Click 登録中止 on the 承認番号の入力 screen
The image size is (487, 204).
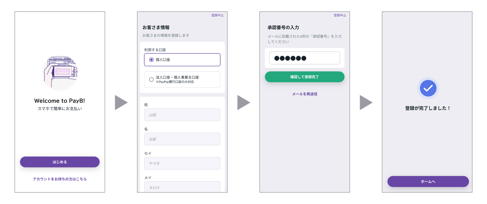click(340, 15)
